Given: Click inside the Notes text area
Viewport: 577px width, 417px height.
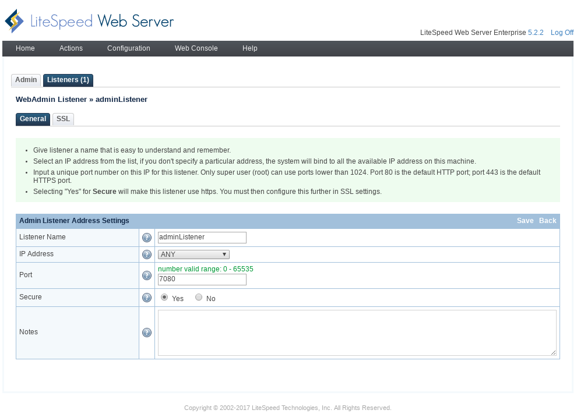Looking at the screenshot, I should [357, 333].
